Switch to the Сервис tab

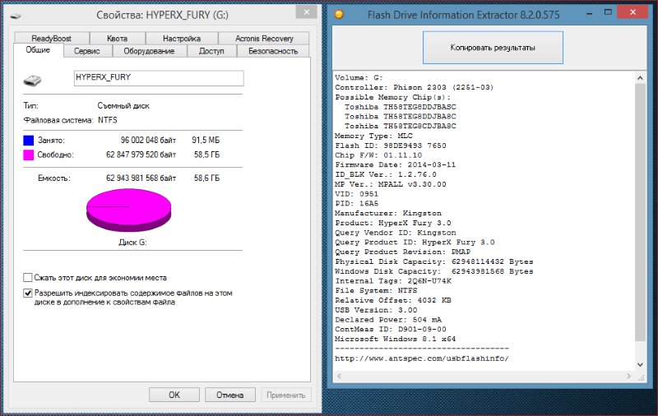[x=87, y=51]
